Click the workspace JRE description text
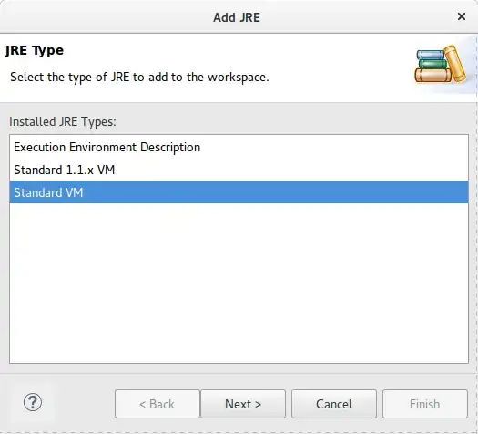Image resolution: width=478 pixels, height=434 pixels. (x=139, y=77)
